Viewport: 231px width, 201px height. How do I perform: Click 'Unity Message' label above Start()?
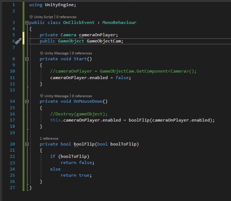(x=56, y=53)
